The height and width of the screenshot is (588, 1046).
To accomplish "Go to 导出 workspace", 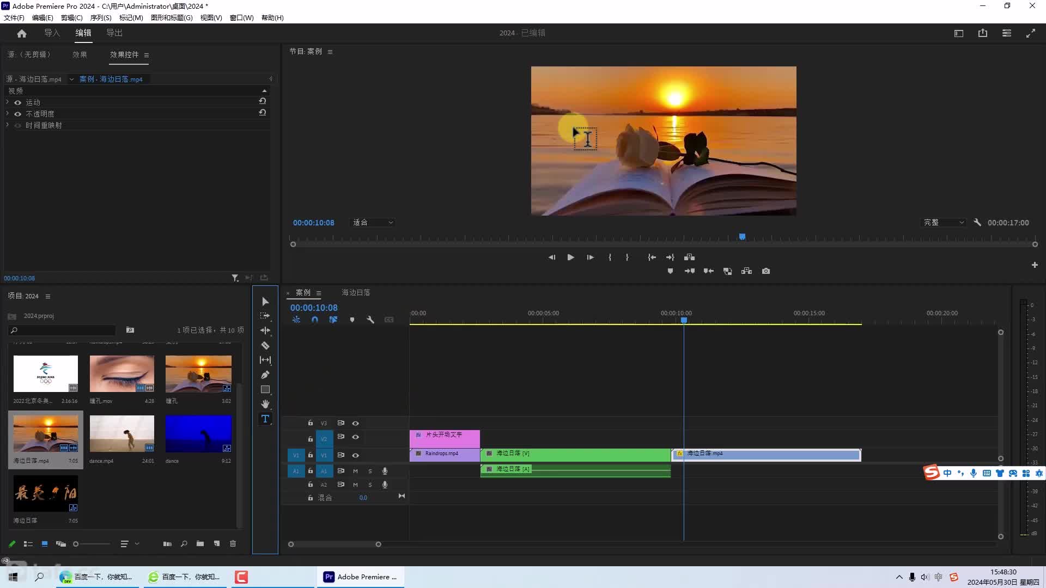I will 114,33.
